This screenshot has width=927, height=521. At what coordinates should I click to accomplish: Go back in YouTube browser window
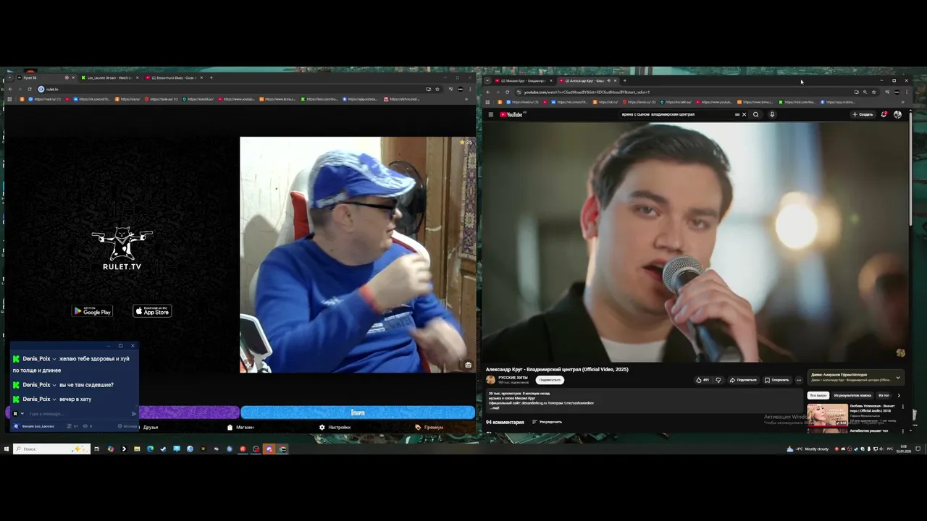[x=488, y=92]
